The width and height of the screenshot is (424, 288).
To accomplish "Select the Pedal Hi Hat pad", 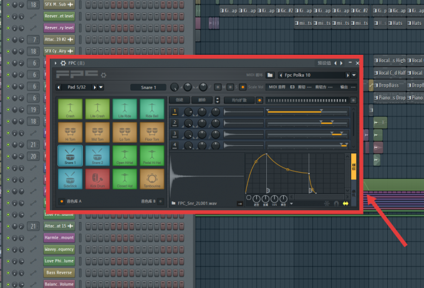I will point(152,155).
